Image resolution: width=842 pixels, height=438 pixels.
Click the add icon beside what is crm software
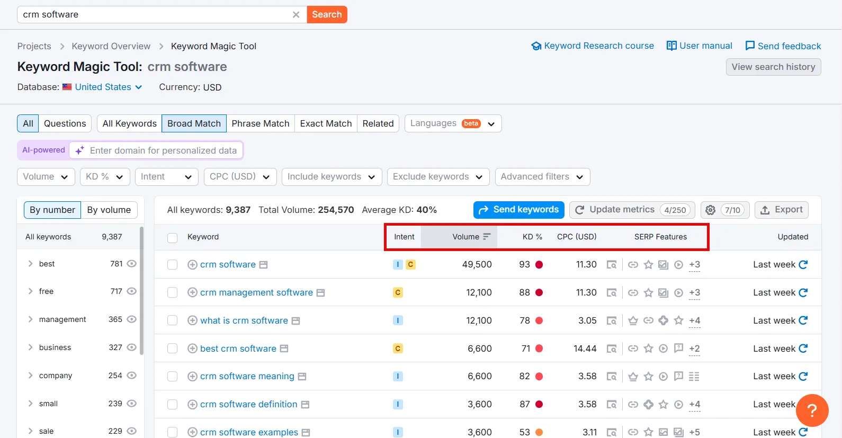[x=193, y=320]
